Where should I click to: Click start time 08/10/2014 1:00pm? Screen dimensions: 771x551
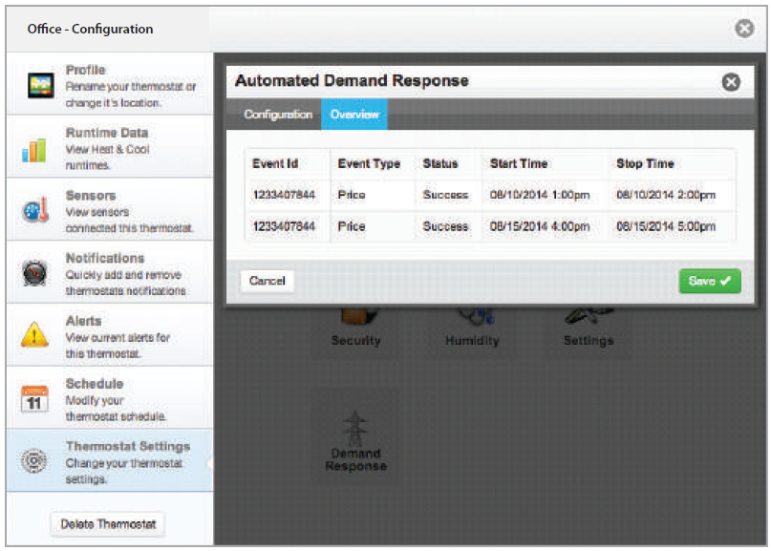tap(540, 195)
